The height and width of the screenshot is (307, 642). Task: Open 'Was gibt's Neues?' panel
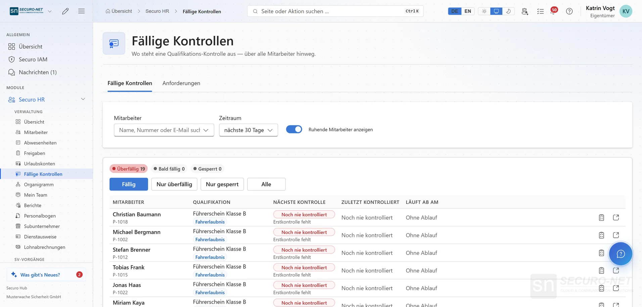click(46, 275)
